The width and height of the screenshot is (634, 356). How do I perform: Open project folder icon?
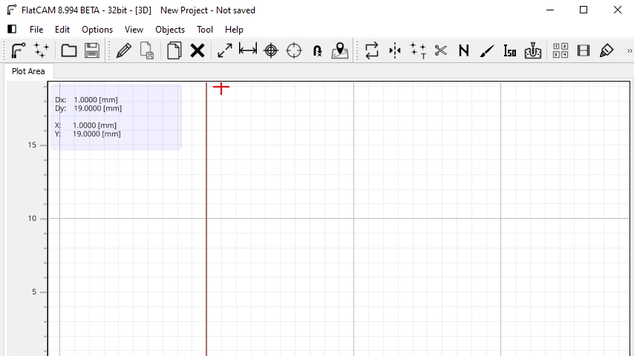tap(69, 50)
